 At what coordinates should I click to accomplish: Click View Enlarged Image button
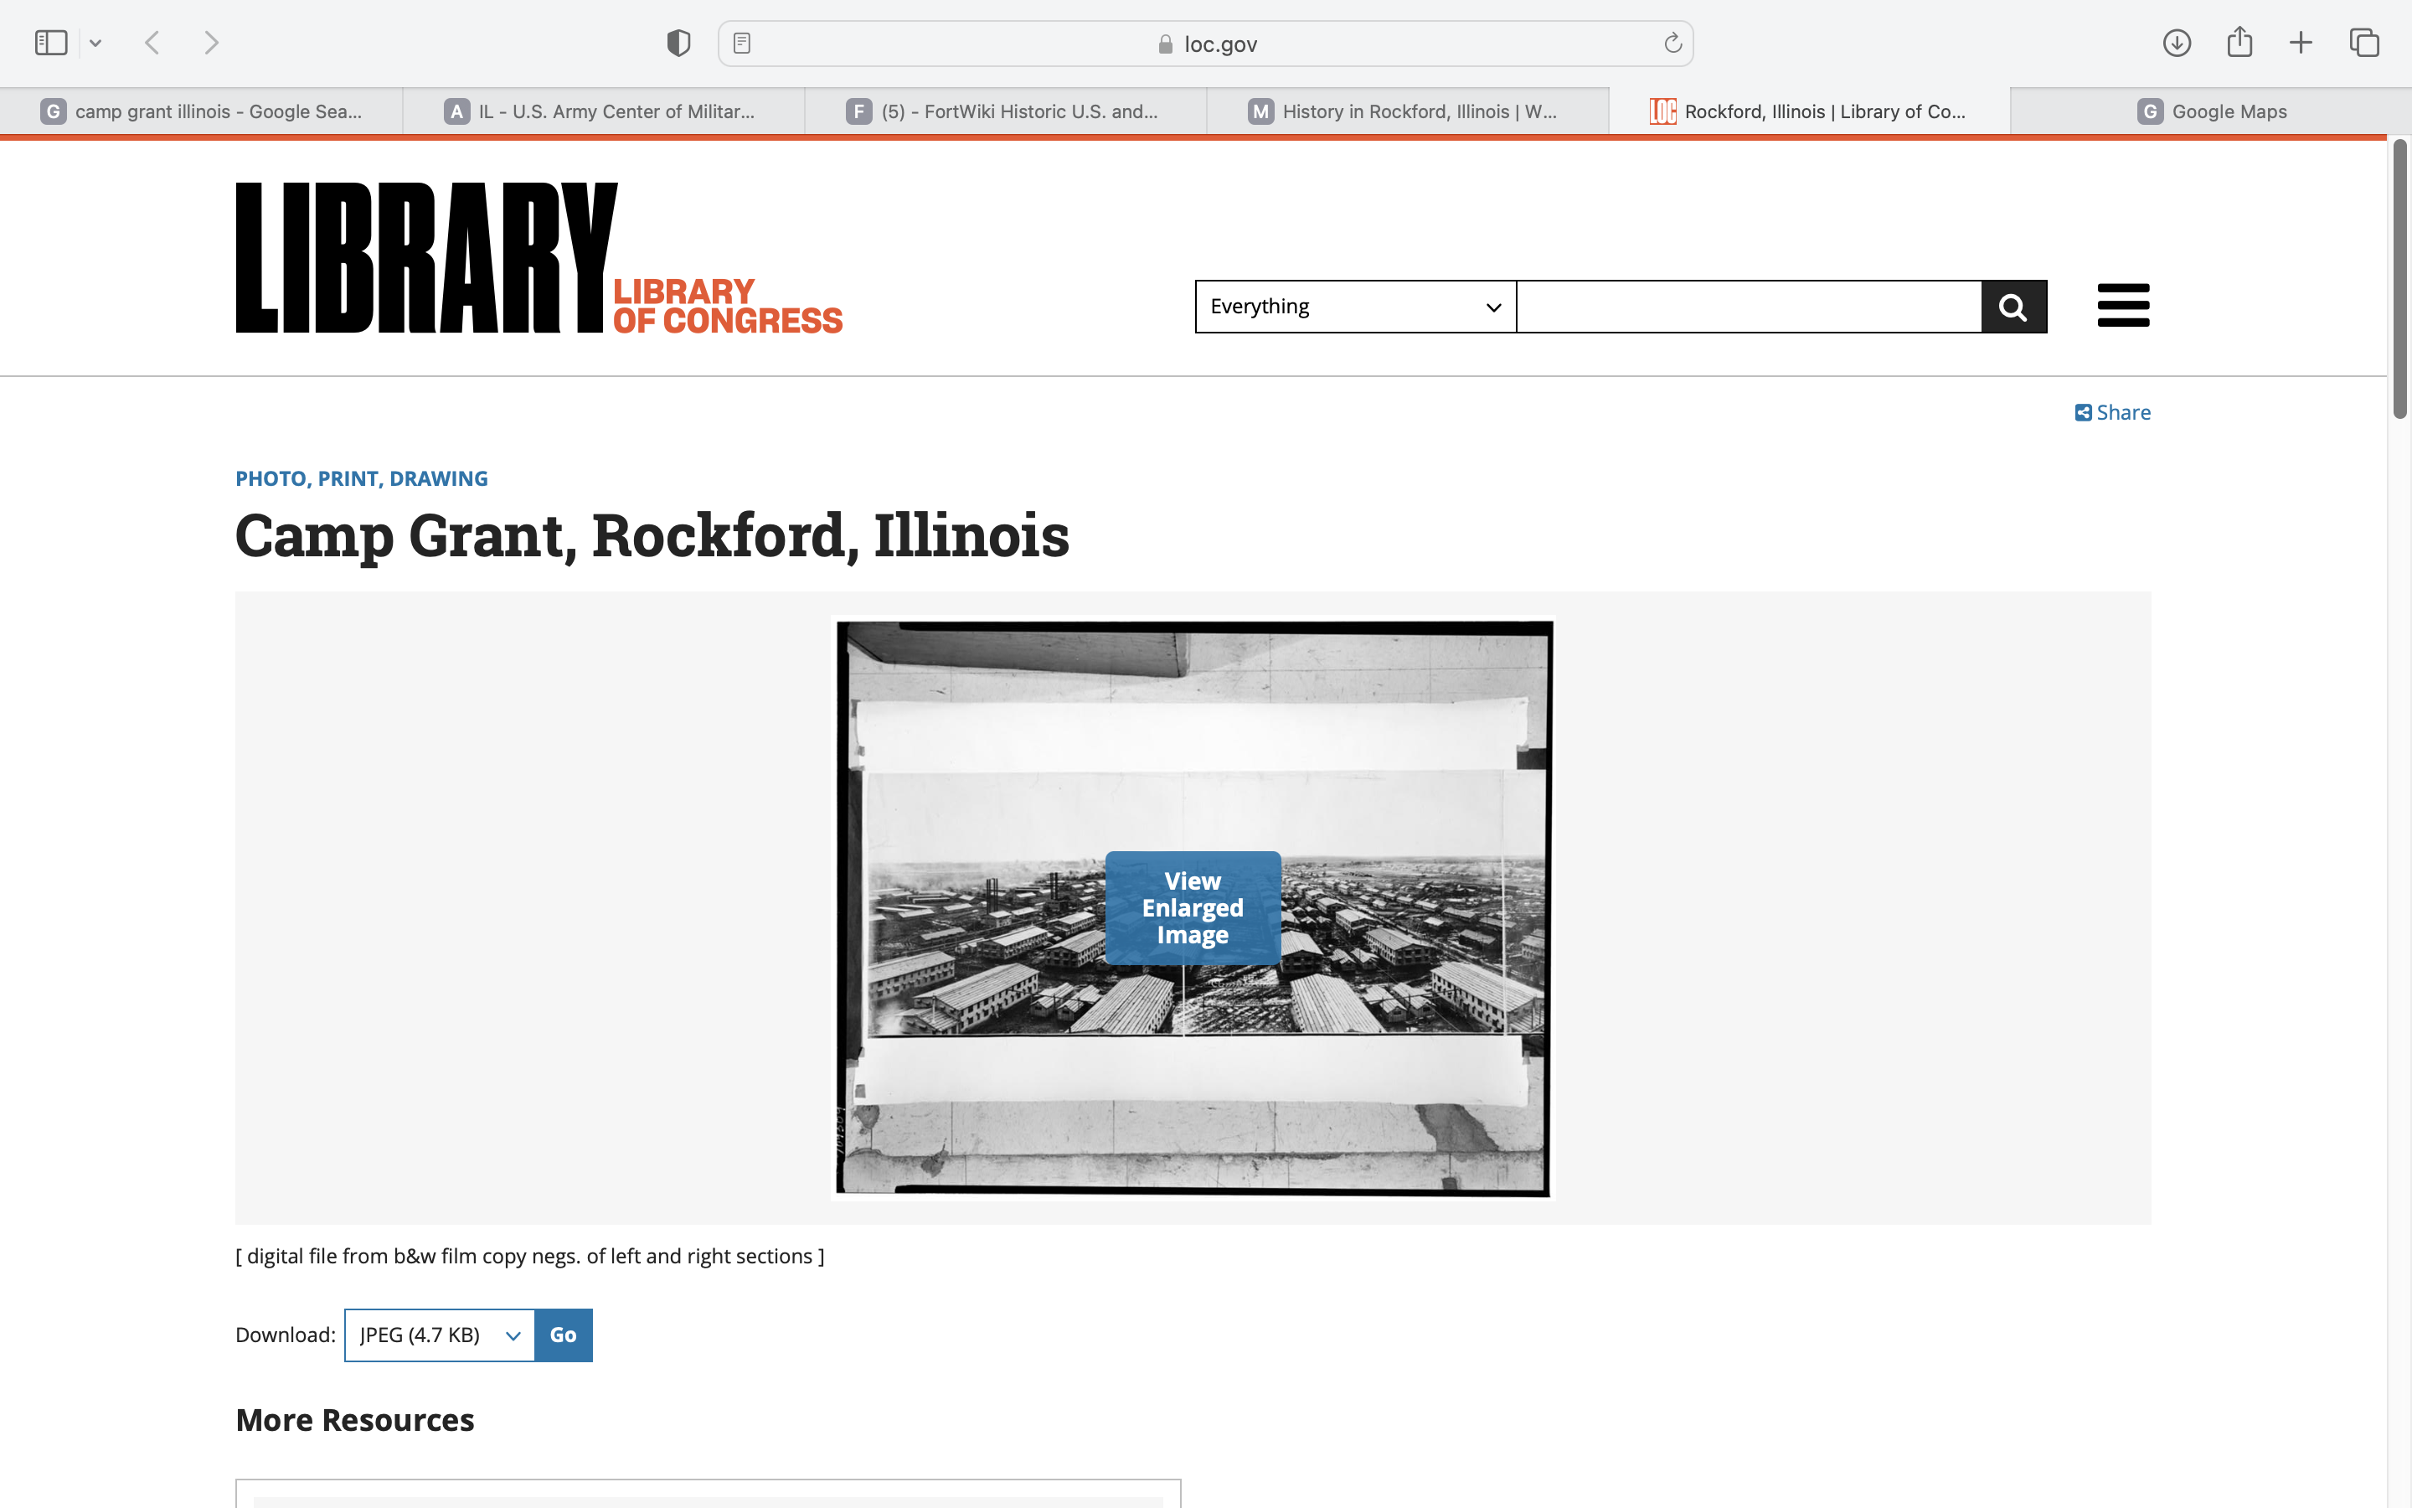tap(1192, 907)
